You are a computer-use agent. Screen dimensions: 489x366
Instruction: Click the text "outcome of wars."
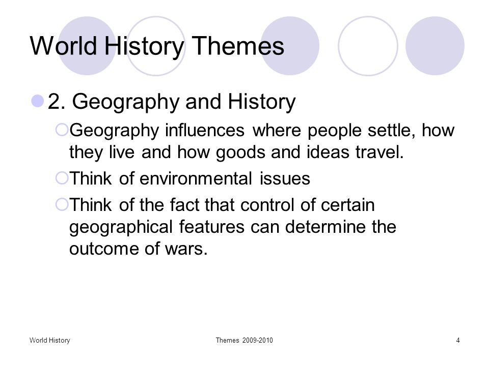coord(139,249)
